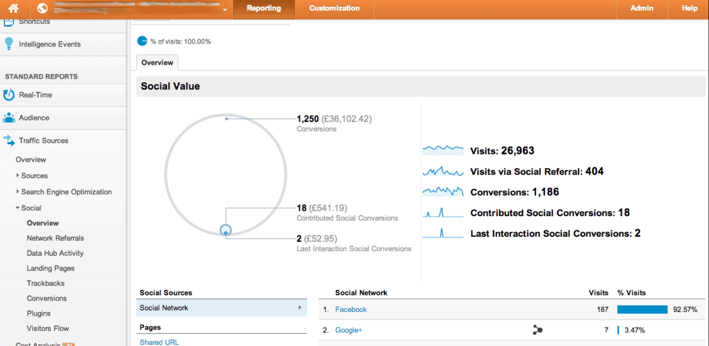The height and width of the screenshot is (346, 709).
Task: Open the Admin menu
Action: tap(641, 8)
